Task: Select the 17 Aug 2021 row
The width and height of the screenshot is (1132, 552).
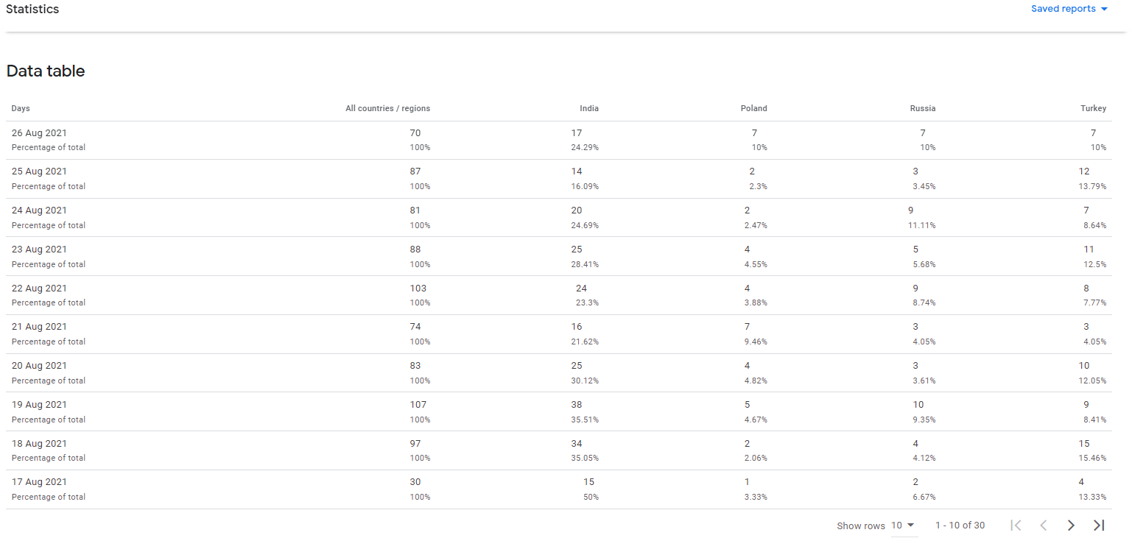Action: coord(559,489)
